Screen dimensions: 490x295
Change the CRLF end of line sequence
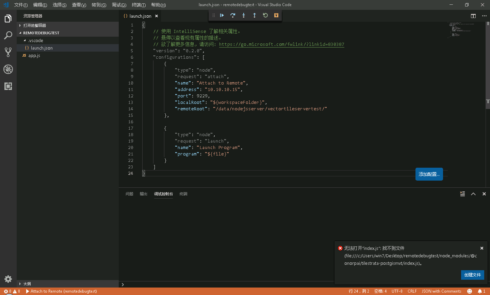pos(412,291)
